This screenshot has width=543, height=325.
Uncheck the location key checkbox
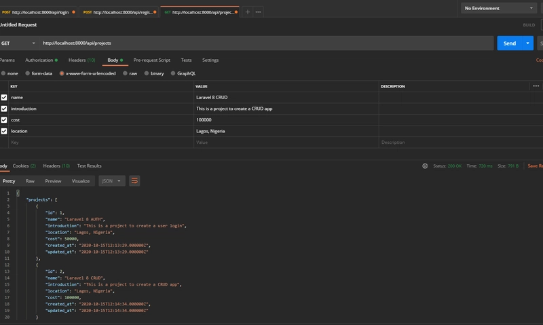(4, 131)
